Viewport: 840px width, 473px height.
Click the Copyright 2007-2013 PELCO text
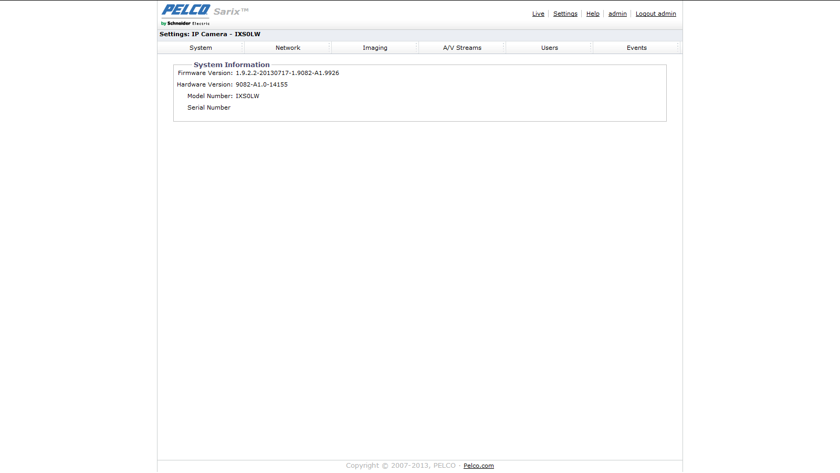401,466
